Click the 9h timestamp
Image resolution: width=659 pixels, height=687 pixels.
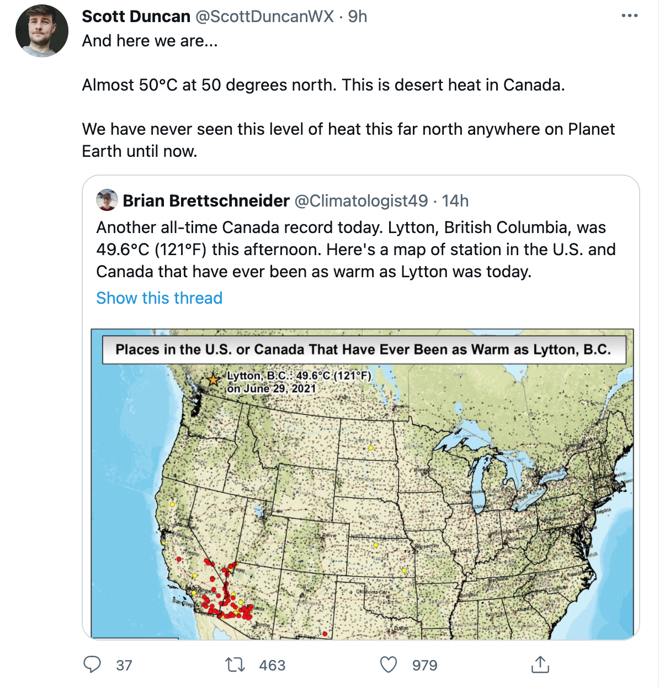[x=358, y=17]
